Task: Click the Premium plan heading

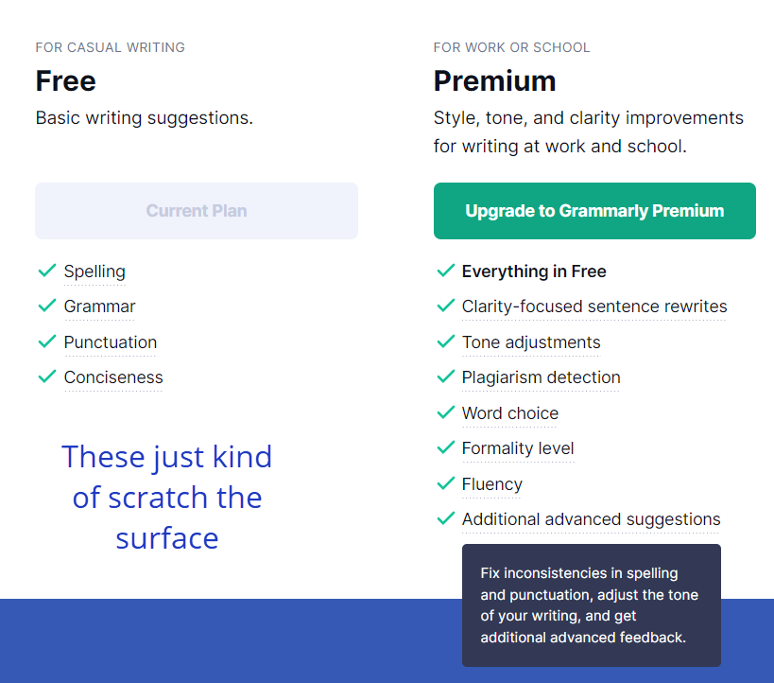Action: [x=494, y=80]
